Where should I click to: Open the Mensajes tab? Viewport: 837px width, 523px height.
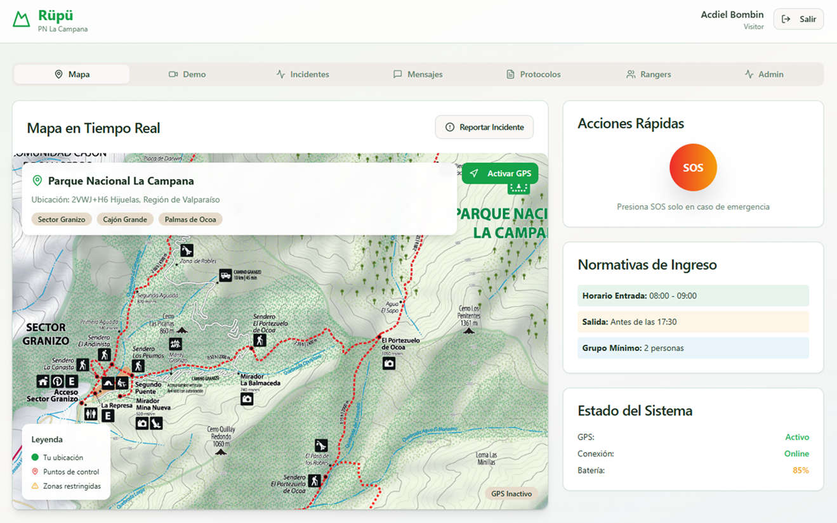pos(418,74)
